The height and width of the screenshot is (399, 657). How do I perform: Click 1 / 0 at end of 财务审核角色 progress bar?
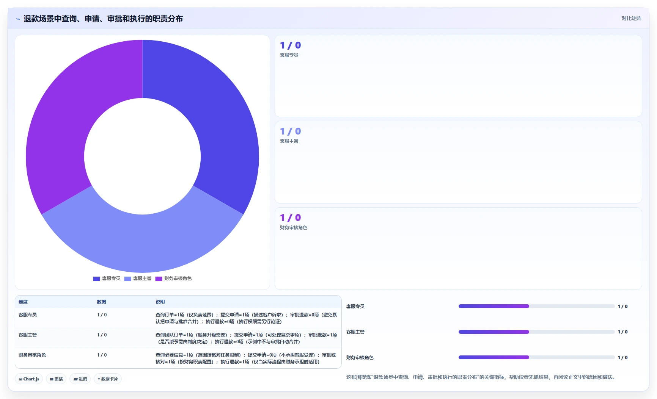pyautogui.click(x=622, y=358)
